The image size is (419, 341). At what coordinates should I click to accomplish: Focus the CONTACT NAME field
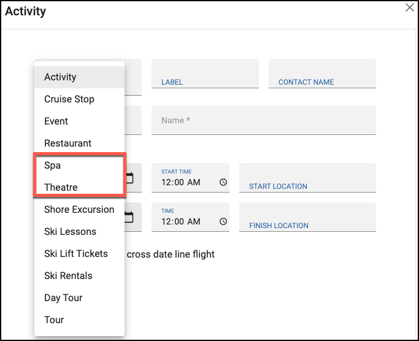tap(322, 74)
